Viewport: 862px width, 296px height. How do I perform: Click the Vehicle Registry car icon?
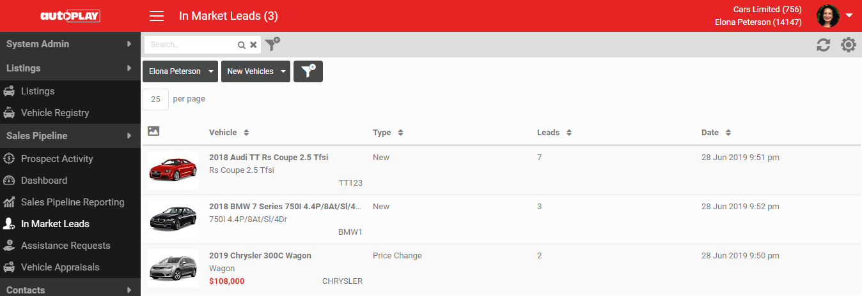(9, 113)
